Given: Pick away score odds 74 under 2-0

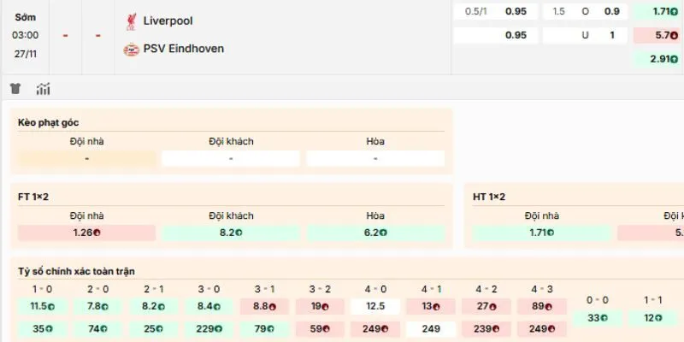Looking at the screenshot, I should tap(98, 329).
